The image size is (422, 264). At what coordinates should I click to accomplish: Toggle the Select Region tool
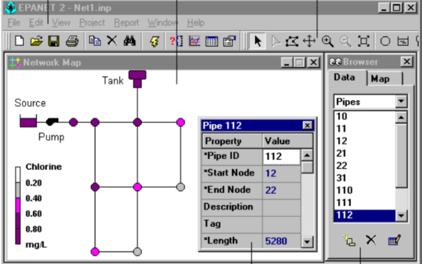click(x=292, y=42)
